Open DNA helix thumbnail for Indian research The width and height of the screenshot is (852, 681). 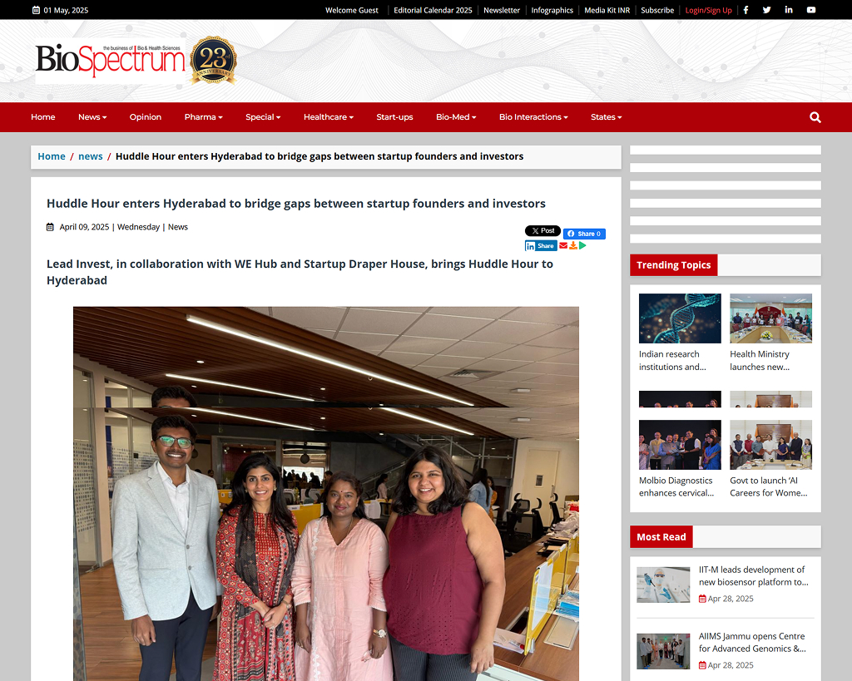click(680, 318)
